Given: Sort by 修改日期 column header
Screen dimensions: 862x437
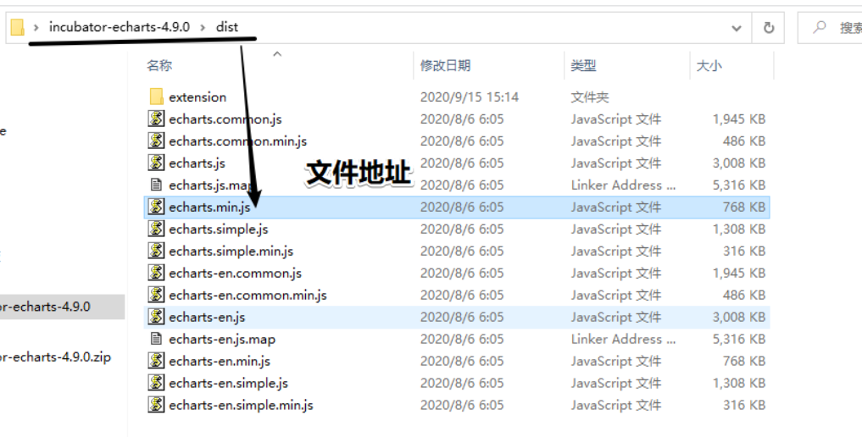Looking at the screenshot, I should [445, 65].
